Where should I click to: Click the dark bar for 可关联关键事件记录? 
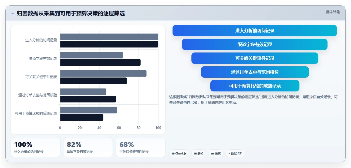tap(93, 81)
